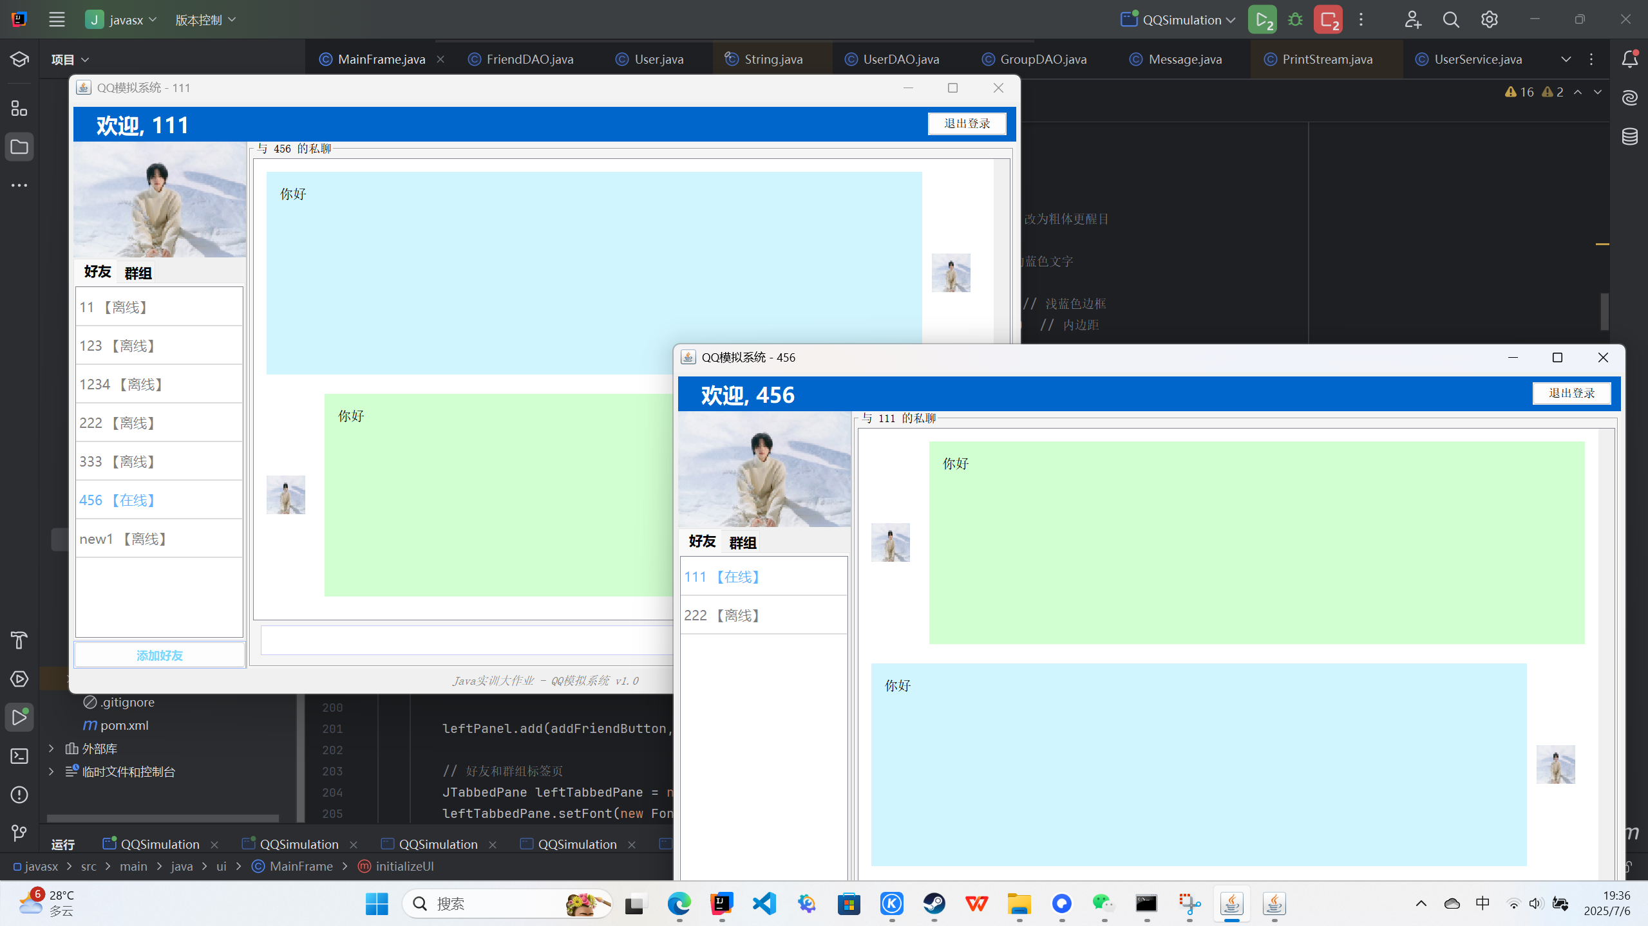Click 退出登录 button in the 111 window
The height and width of the screenshot is (926, 1648).
967,124
